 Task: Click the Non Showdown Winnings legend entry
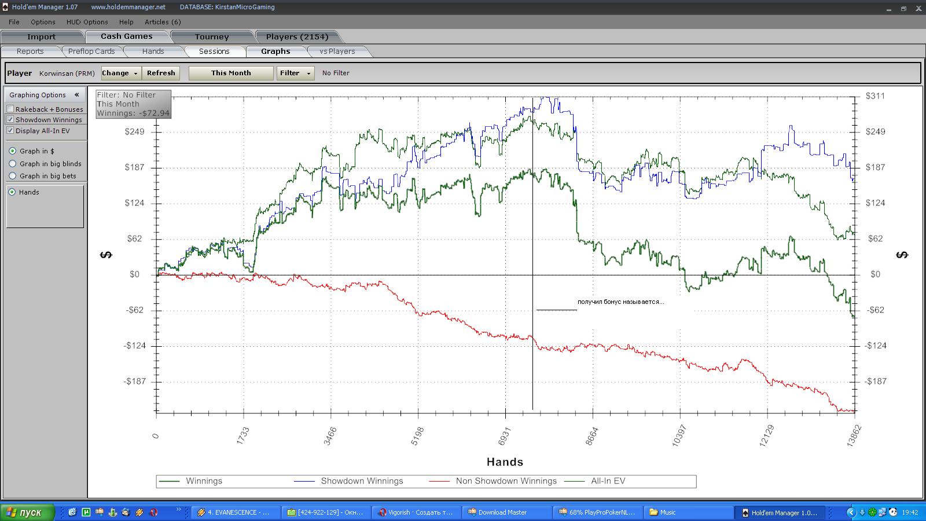[x=506, y=481]
